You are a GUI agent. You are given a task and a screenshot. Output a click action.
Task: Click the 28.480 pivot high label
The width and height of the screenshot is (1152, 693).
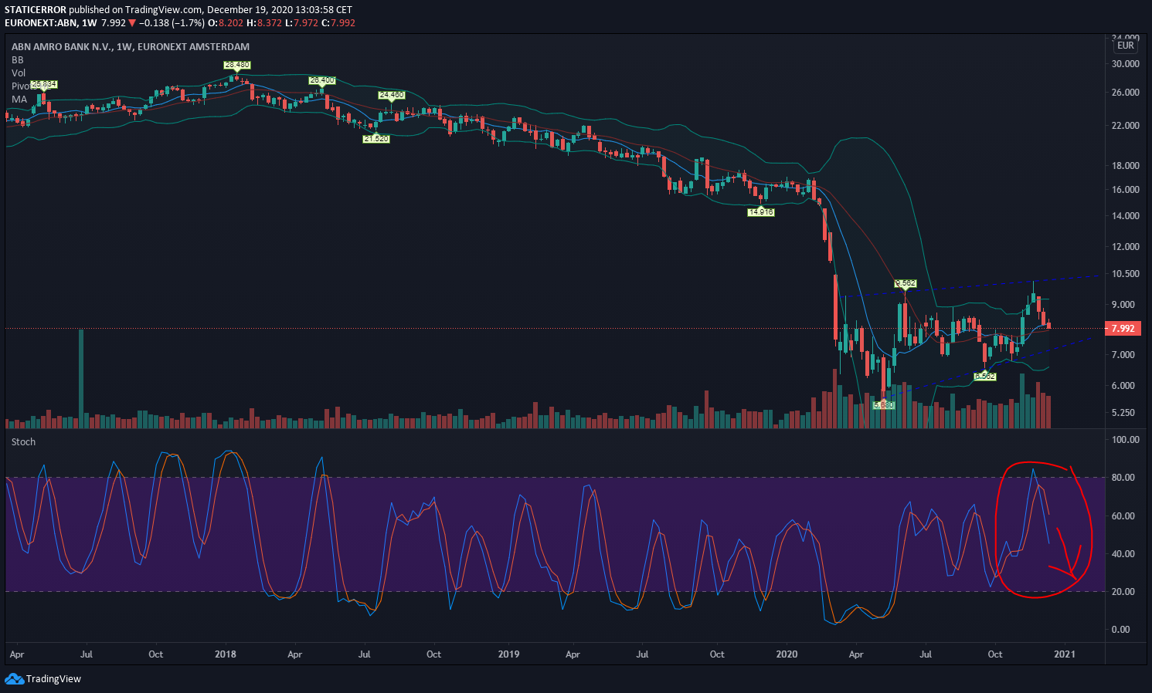coord(237,65)
